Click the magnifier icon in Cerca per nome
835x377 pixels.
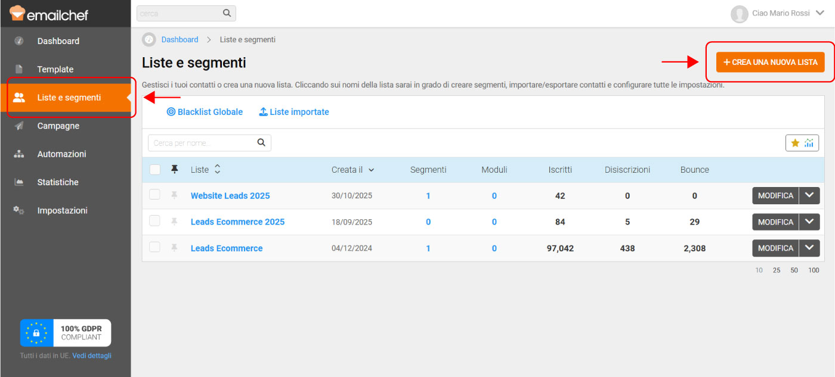[x=261, y=143]
